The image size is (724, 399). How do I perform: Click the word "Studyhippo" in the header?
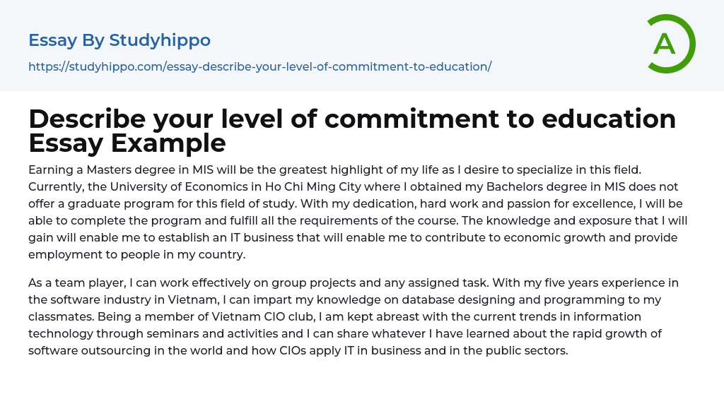point(160,40)
